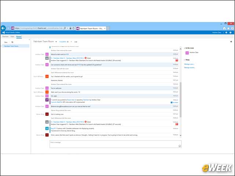Open the room date link
The width and height of the screenshot is (235, 176).
(x=63, y=42)
